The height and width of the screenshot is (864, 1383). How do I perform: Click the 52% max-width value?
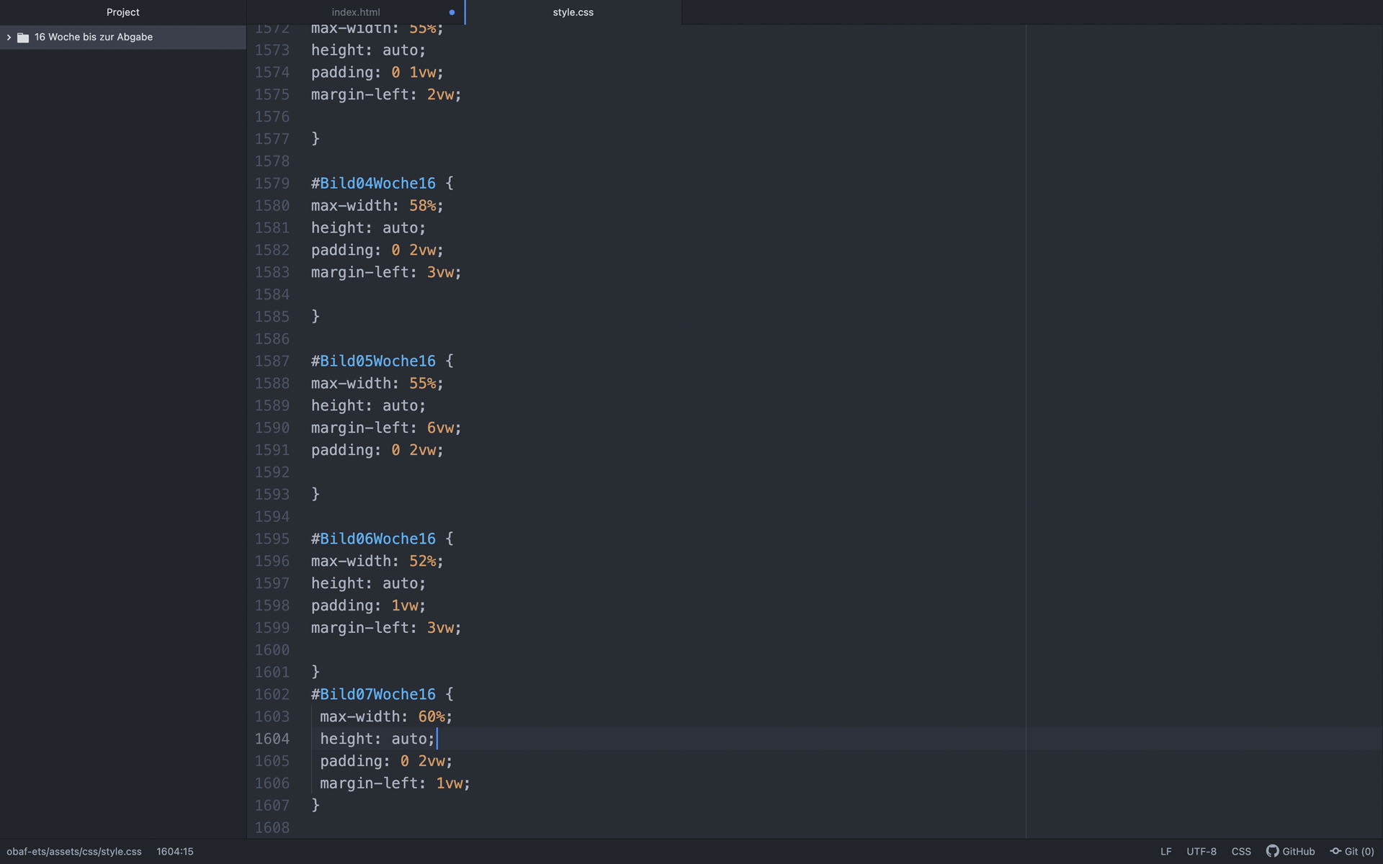click(422, 561)
